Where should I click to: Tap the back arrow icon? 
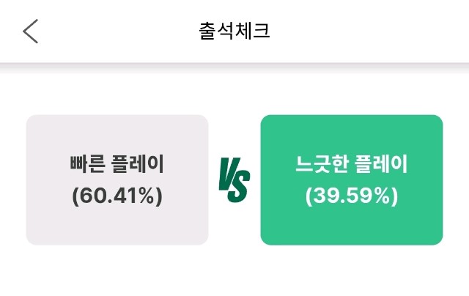click(30, 32)
